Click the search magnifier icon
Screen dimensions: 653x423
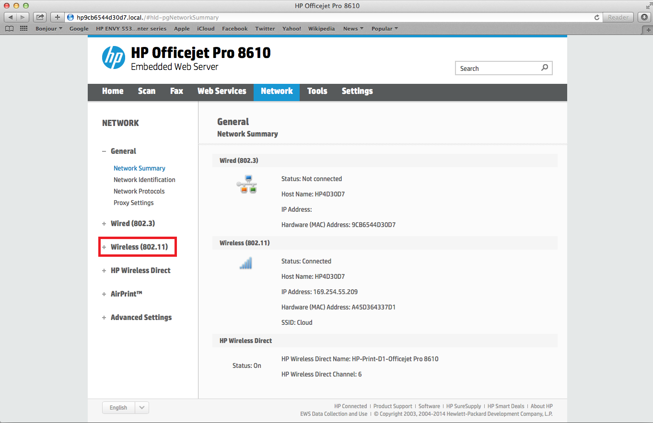(545, 68)
